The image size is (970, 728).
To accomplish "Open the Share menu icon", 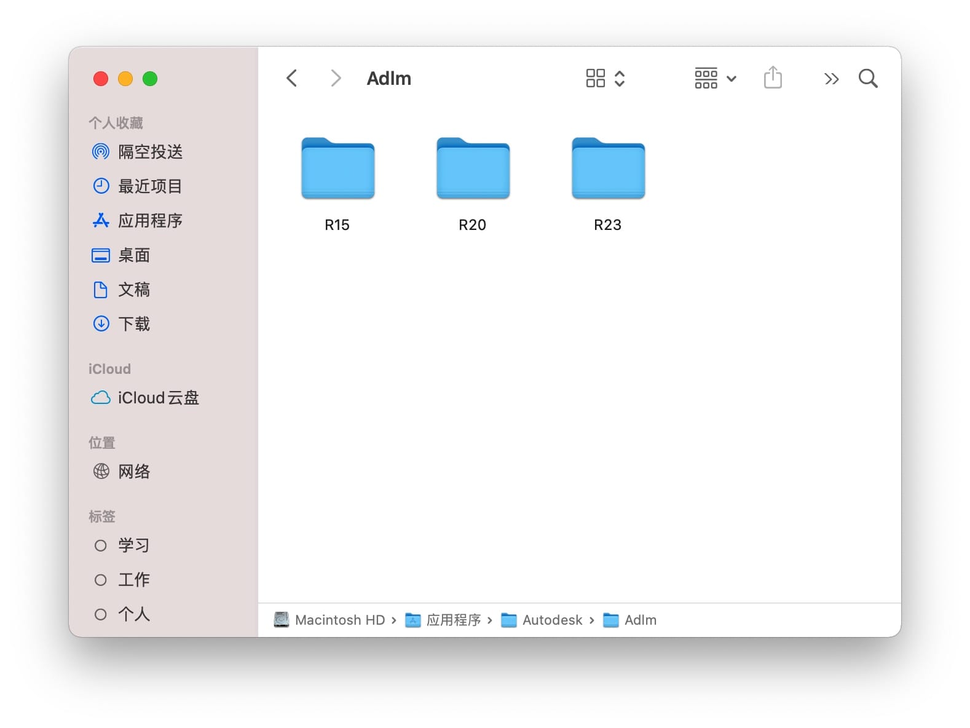I will click(x=773, y=78).
